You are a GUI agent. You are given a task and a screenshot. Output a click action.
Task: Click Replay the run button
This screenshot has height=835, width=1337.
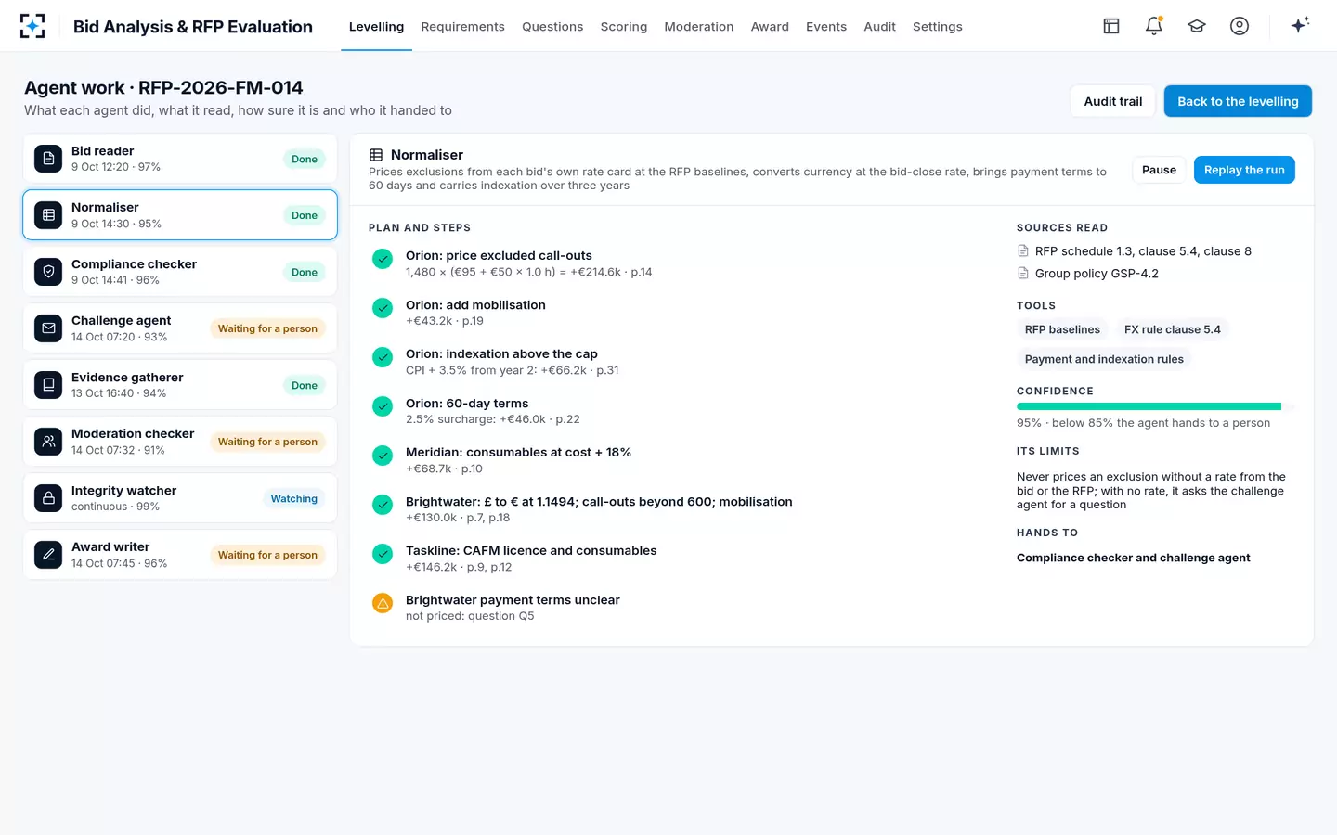point(1244,170)
